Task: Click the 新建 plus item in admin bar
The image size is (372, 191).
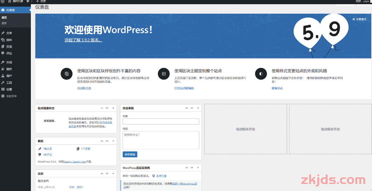Action: (x=41, y=1)
